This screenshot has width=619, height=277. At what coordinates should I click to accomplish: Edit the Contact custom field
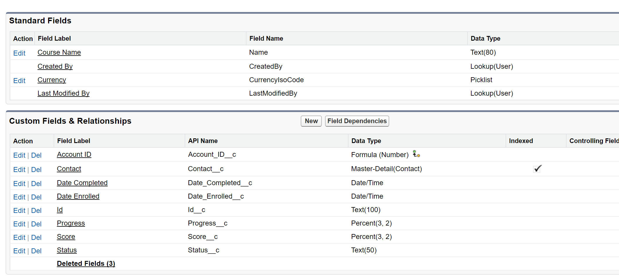coord(19,170)
